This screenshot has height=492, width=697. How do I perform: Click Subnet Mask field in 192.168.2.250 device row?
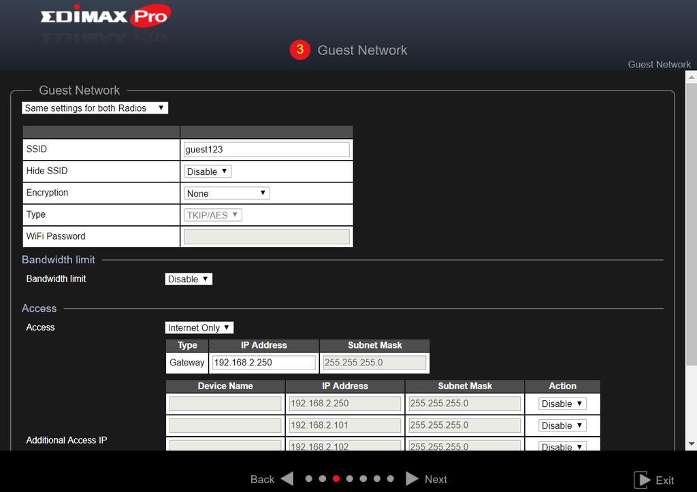click(464, 404)
